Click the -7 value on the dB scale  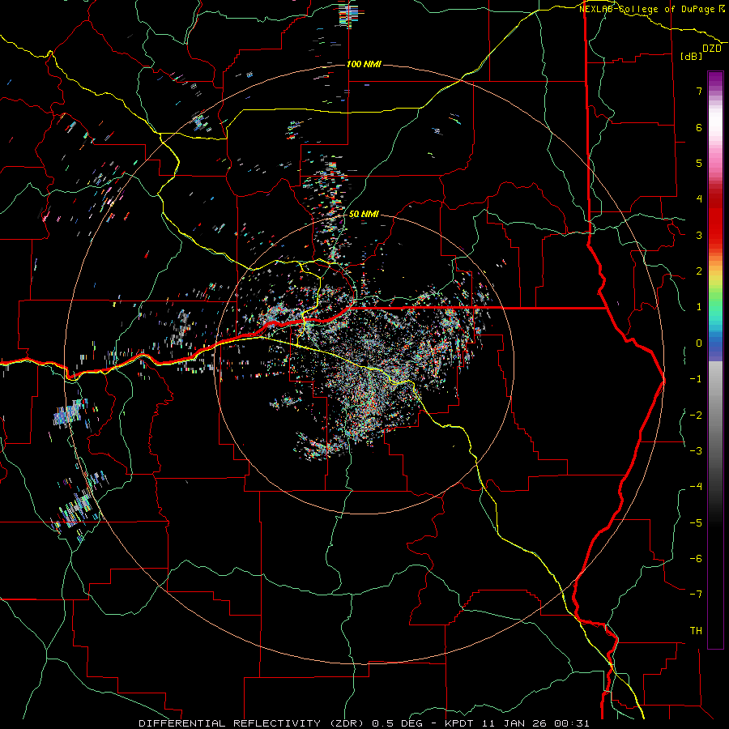click(x=696, y=595)
